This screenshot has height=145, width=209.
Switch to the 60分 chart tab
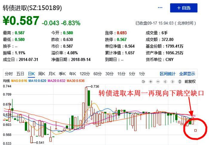98,74
